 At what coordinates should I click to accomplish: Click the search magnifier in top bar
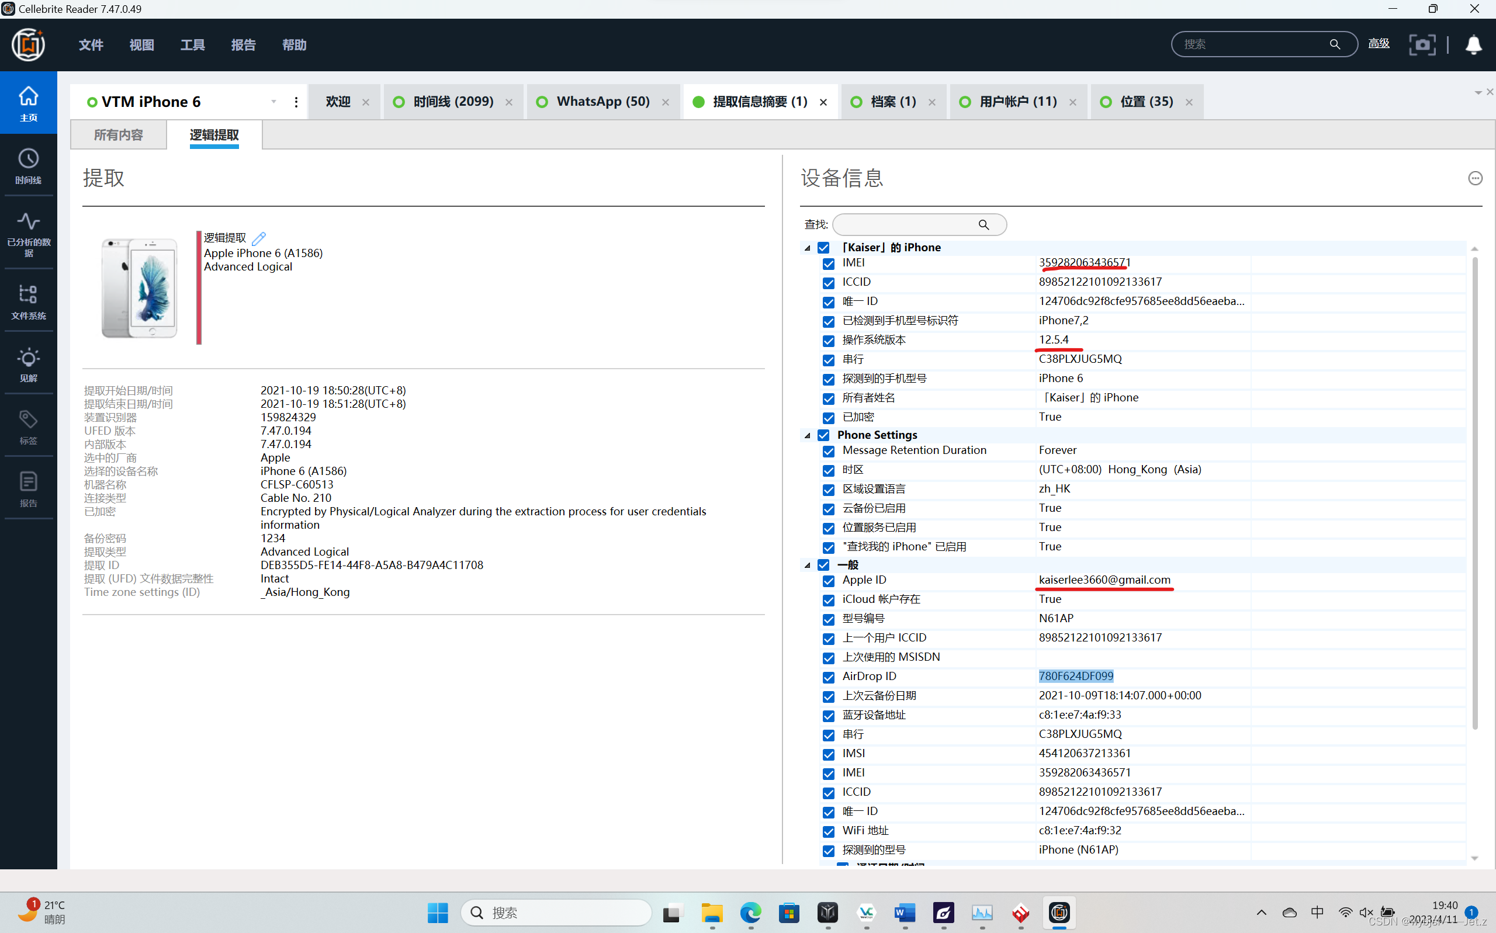1334,44
